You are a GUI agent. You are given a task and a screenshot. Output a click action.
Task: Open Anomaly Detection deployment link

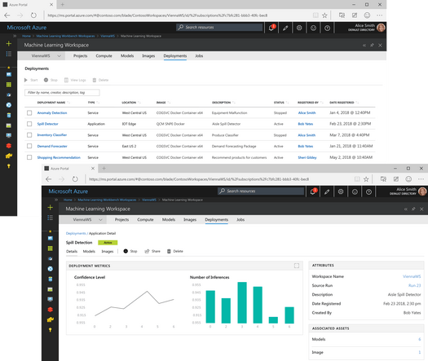pyautogui.click(x=52, y=112)
